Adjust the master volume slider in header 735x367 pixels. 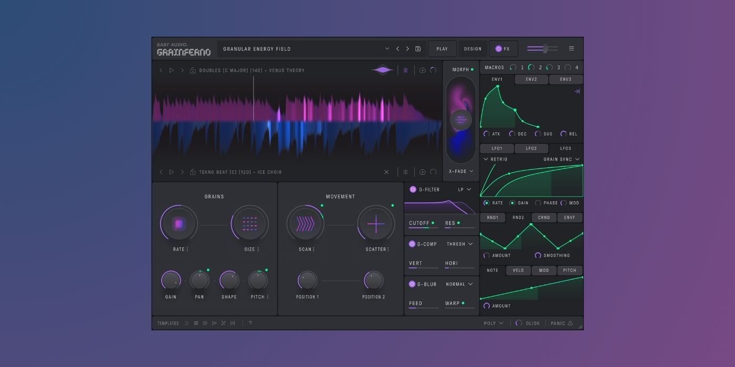pos(545,49)
